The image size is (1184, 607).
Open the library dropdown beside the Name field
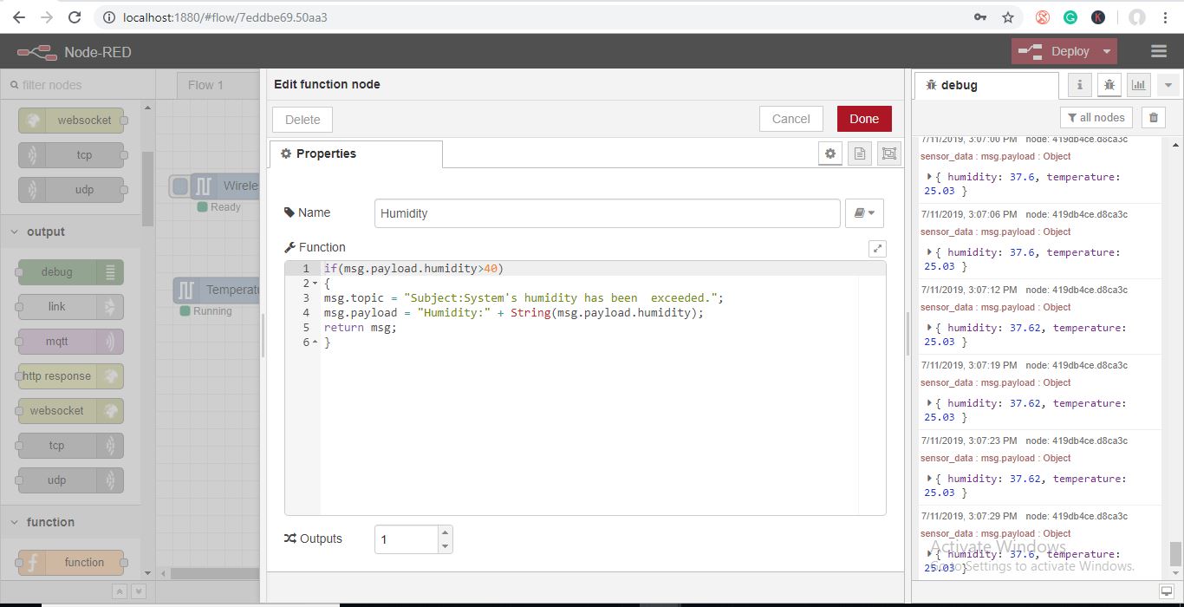pos(864,213)
